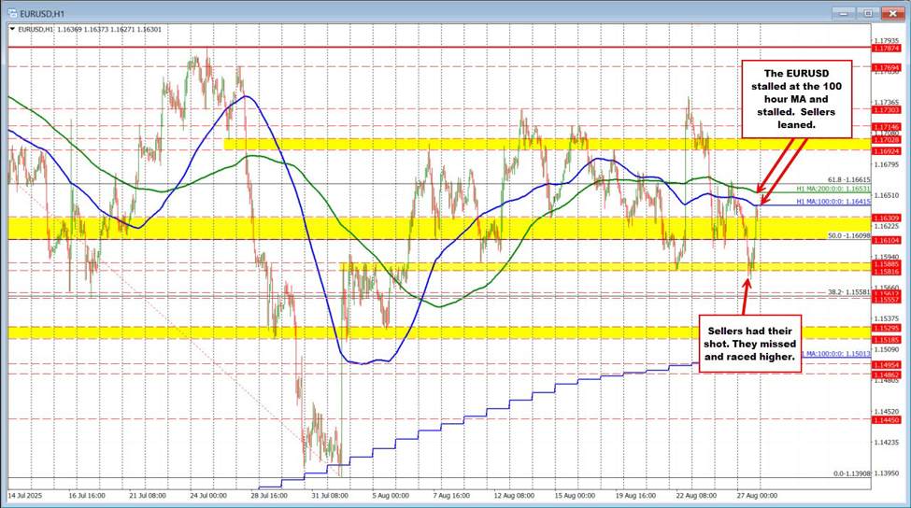Click the 14 Jul 2025 date on time axis

tap(25, 495)
